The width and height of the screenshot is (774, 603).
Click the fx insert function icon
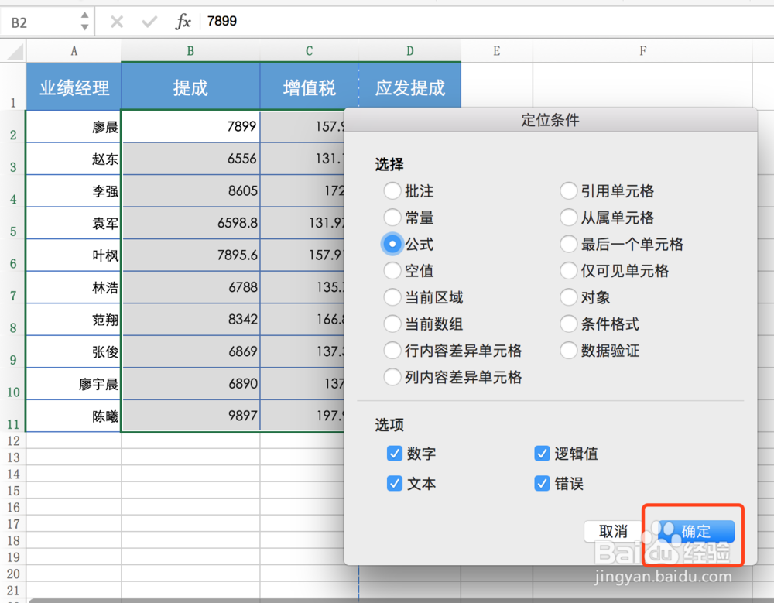[x=182, y=21]
